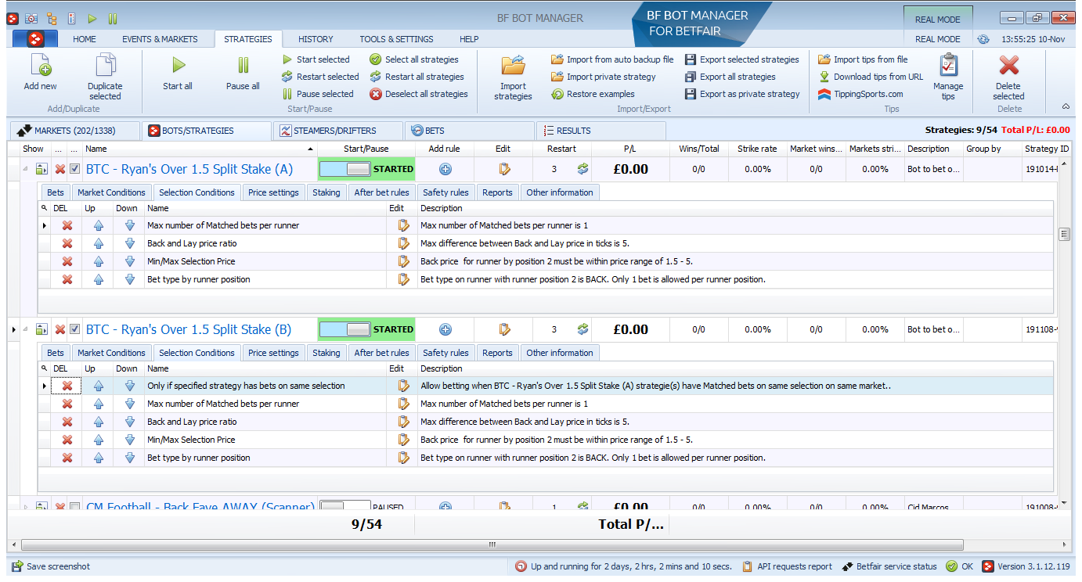This screenshot has height=582, width=1082.
Task: Open the TOOLS & SETTINGS ribbon tab
Action: coord(396,39)
